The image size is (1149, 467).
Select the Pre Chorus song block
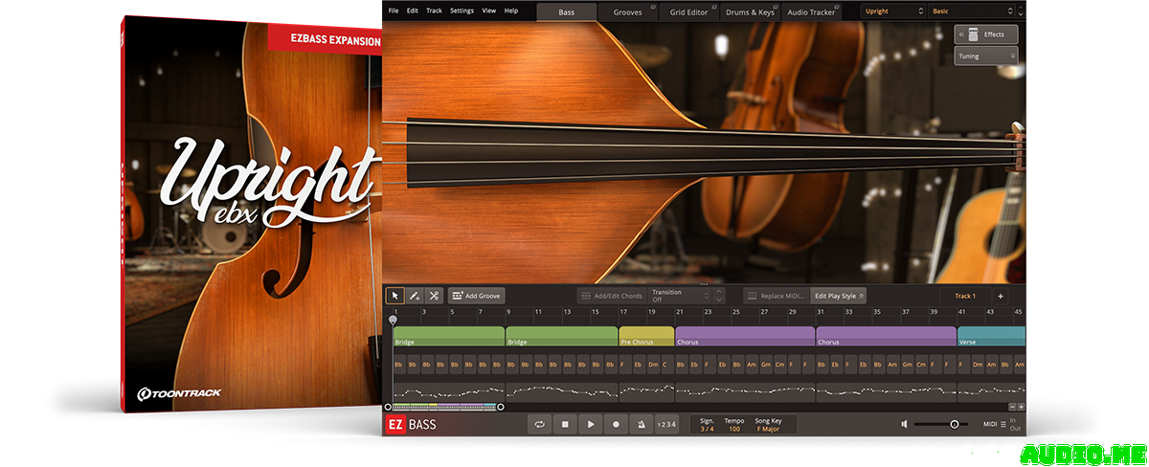tap(646, 336)
